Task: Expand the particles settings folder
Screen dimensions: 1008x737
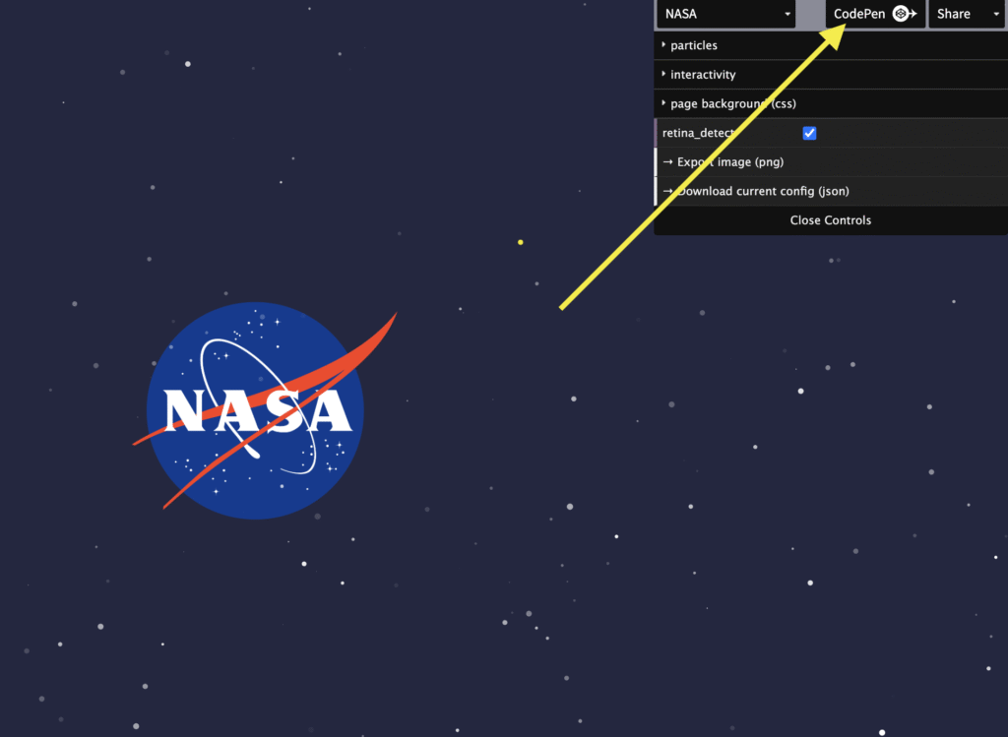Action: (694, 45)
